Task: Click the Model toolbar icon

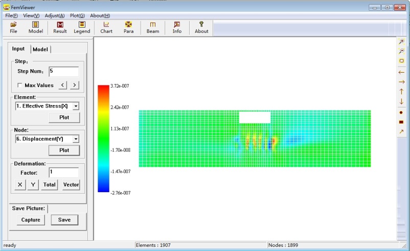Action: pos(36,28)
